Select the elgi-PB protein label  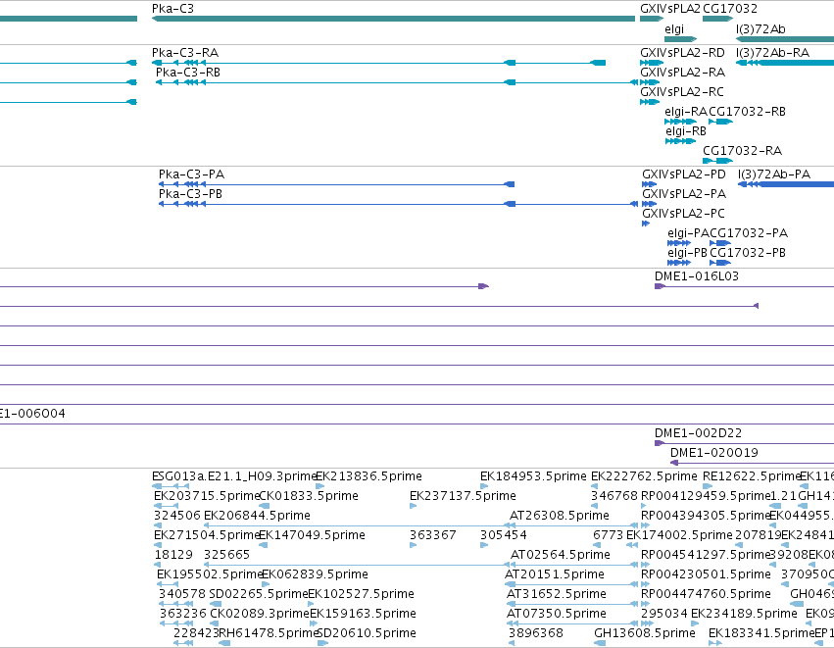point(687,253)
